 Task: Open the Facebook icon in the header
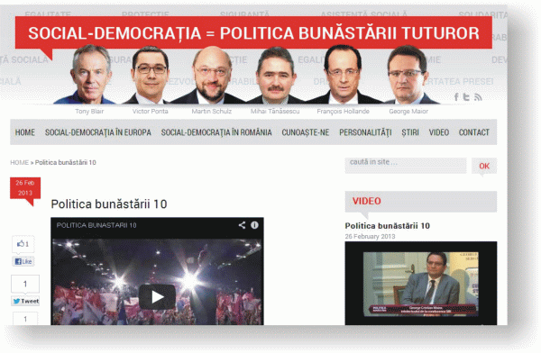[x=456, y=97]
